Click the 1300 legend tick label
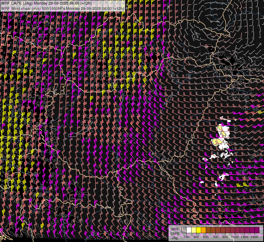The height and width of the screenshot is (242, 264). click(245, 237)
